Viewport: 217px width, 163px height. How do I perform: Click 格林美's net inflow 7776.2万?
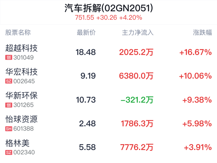tap(137, 147)
